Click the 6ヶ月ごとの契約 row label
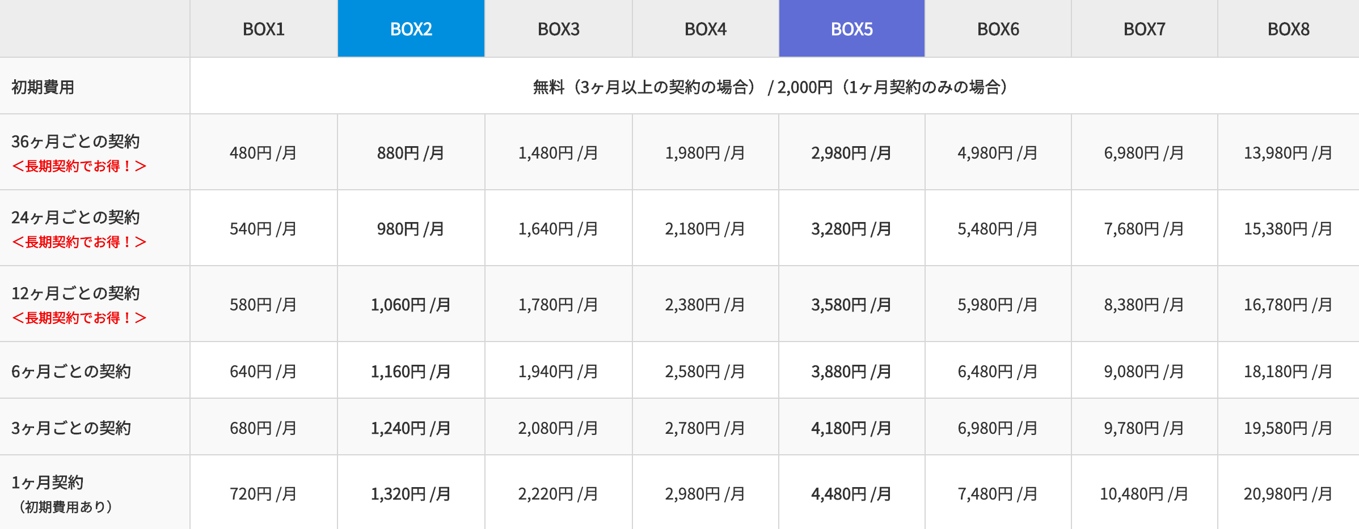This screenshot has width=1359, height=529. pos(71,372)
